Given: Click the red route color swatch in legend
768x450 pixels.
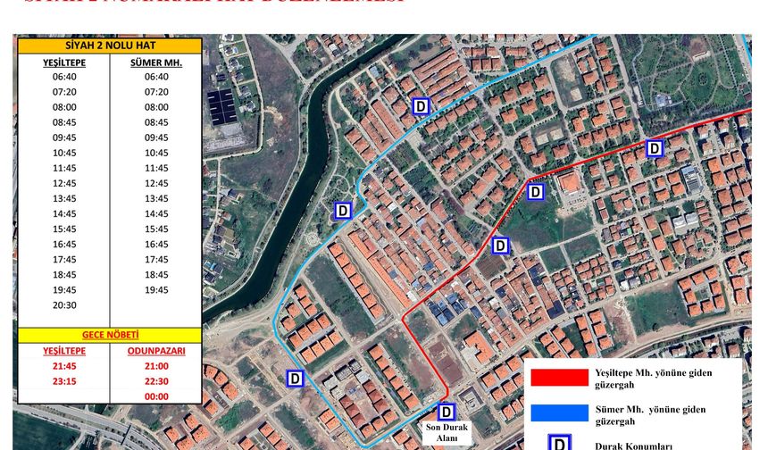Looking at the screenshot, I should [559, 378].
